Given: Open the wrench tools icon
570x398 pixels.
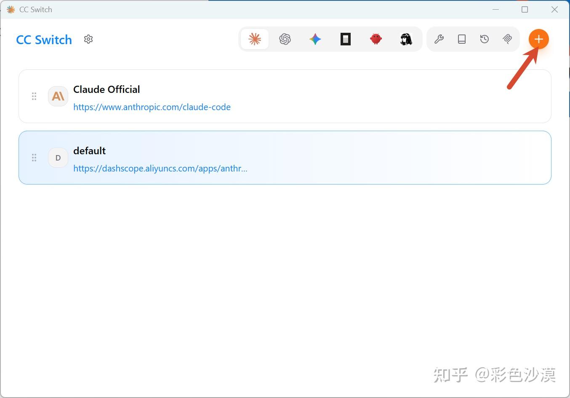Looking at the screenshot, I should (x=439, y=40).
